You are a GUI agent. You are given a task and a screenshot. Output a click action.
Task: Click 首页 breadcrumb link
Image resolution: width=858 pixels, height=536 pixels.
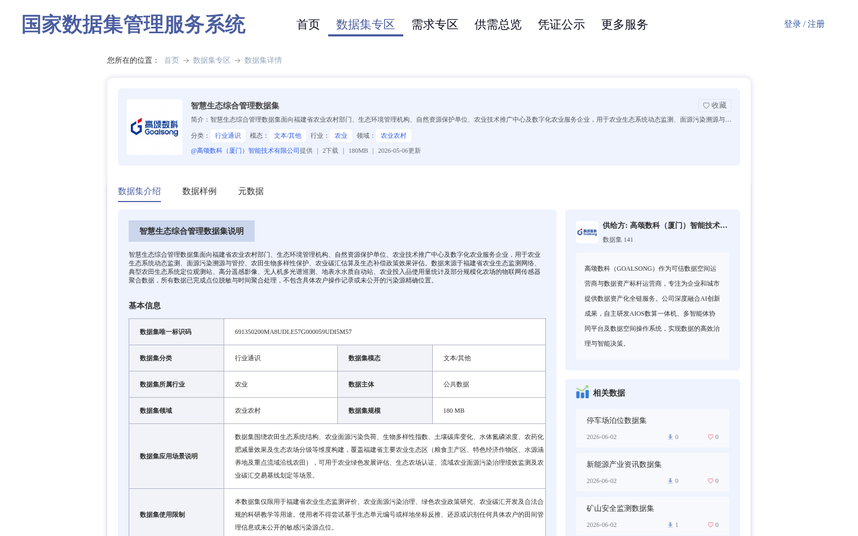172,60
